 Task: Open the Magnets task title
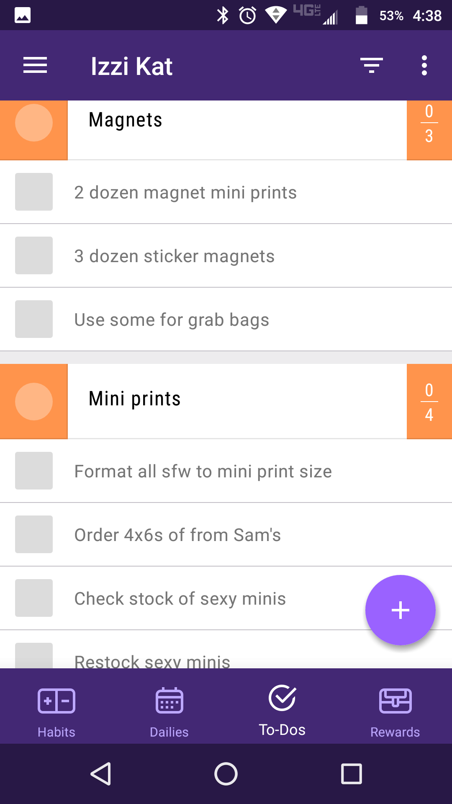(x=126, y=120)
